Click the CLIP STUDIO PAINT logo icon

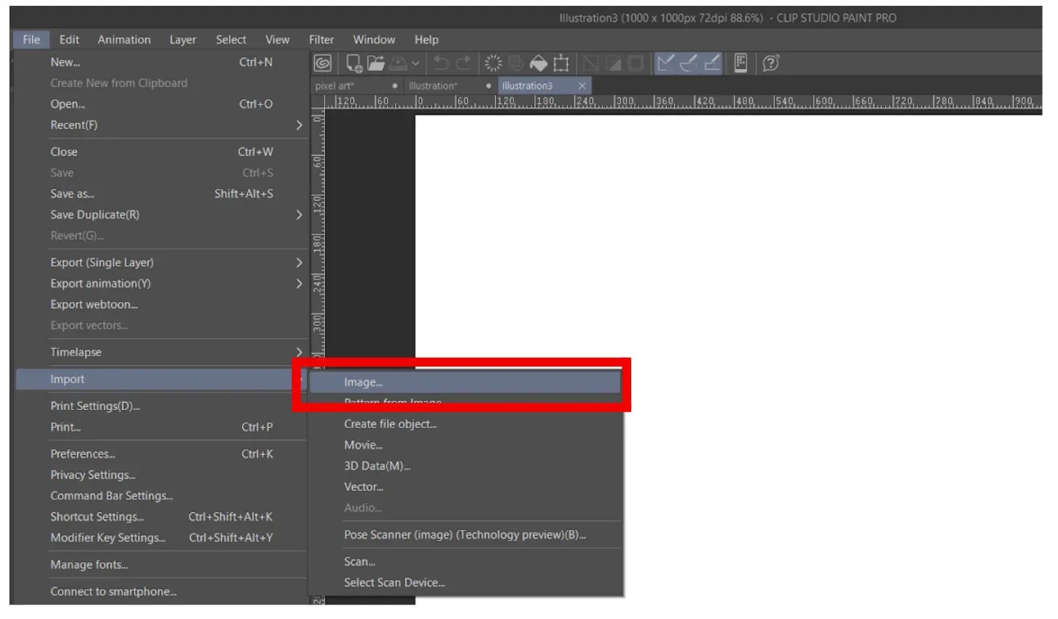pyautogui.click(x=323, y=64)
